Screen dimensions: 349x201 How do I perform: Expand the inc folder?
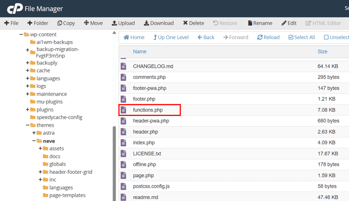(40, 180)
